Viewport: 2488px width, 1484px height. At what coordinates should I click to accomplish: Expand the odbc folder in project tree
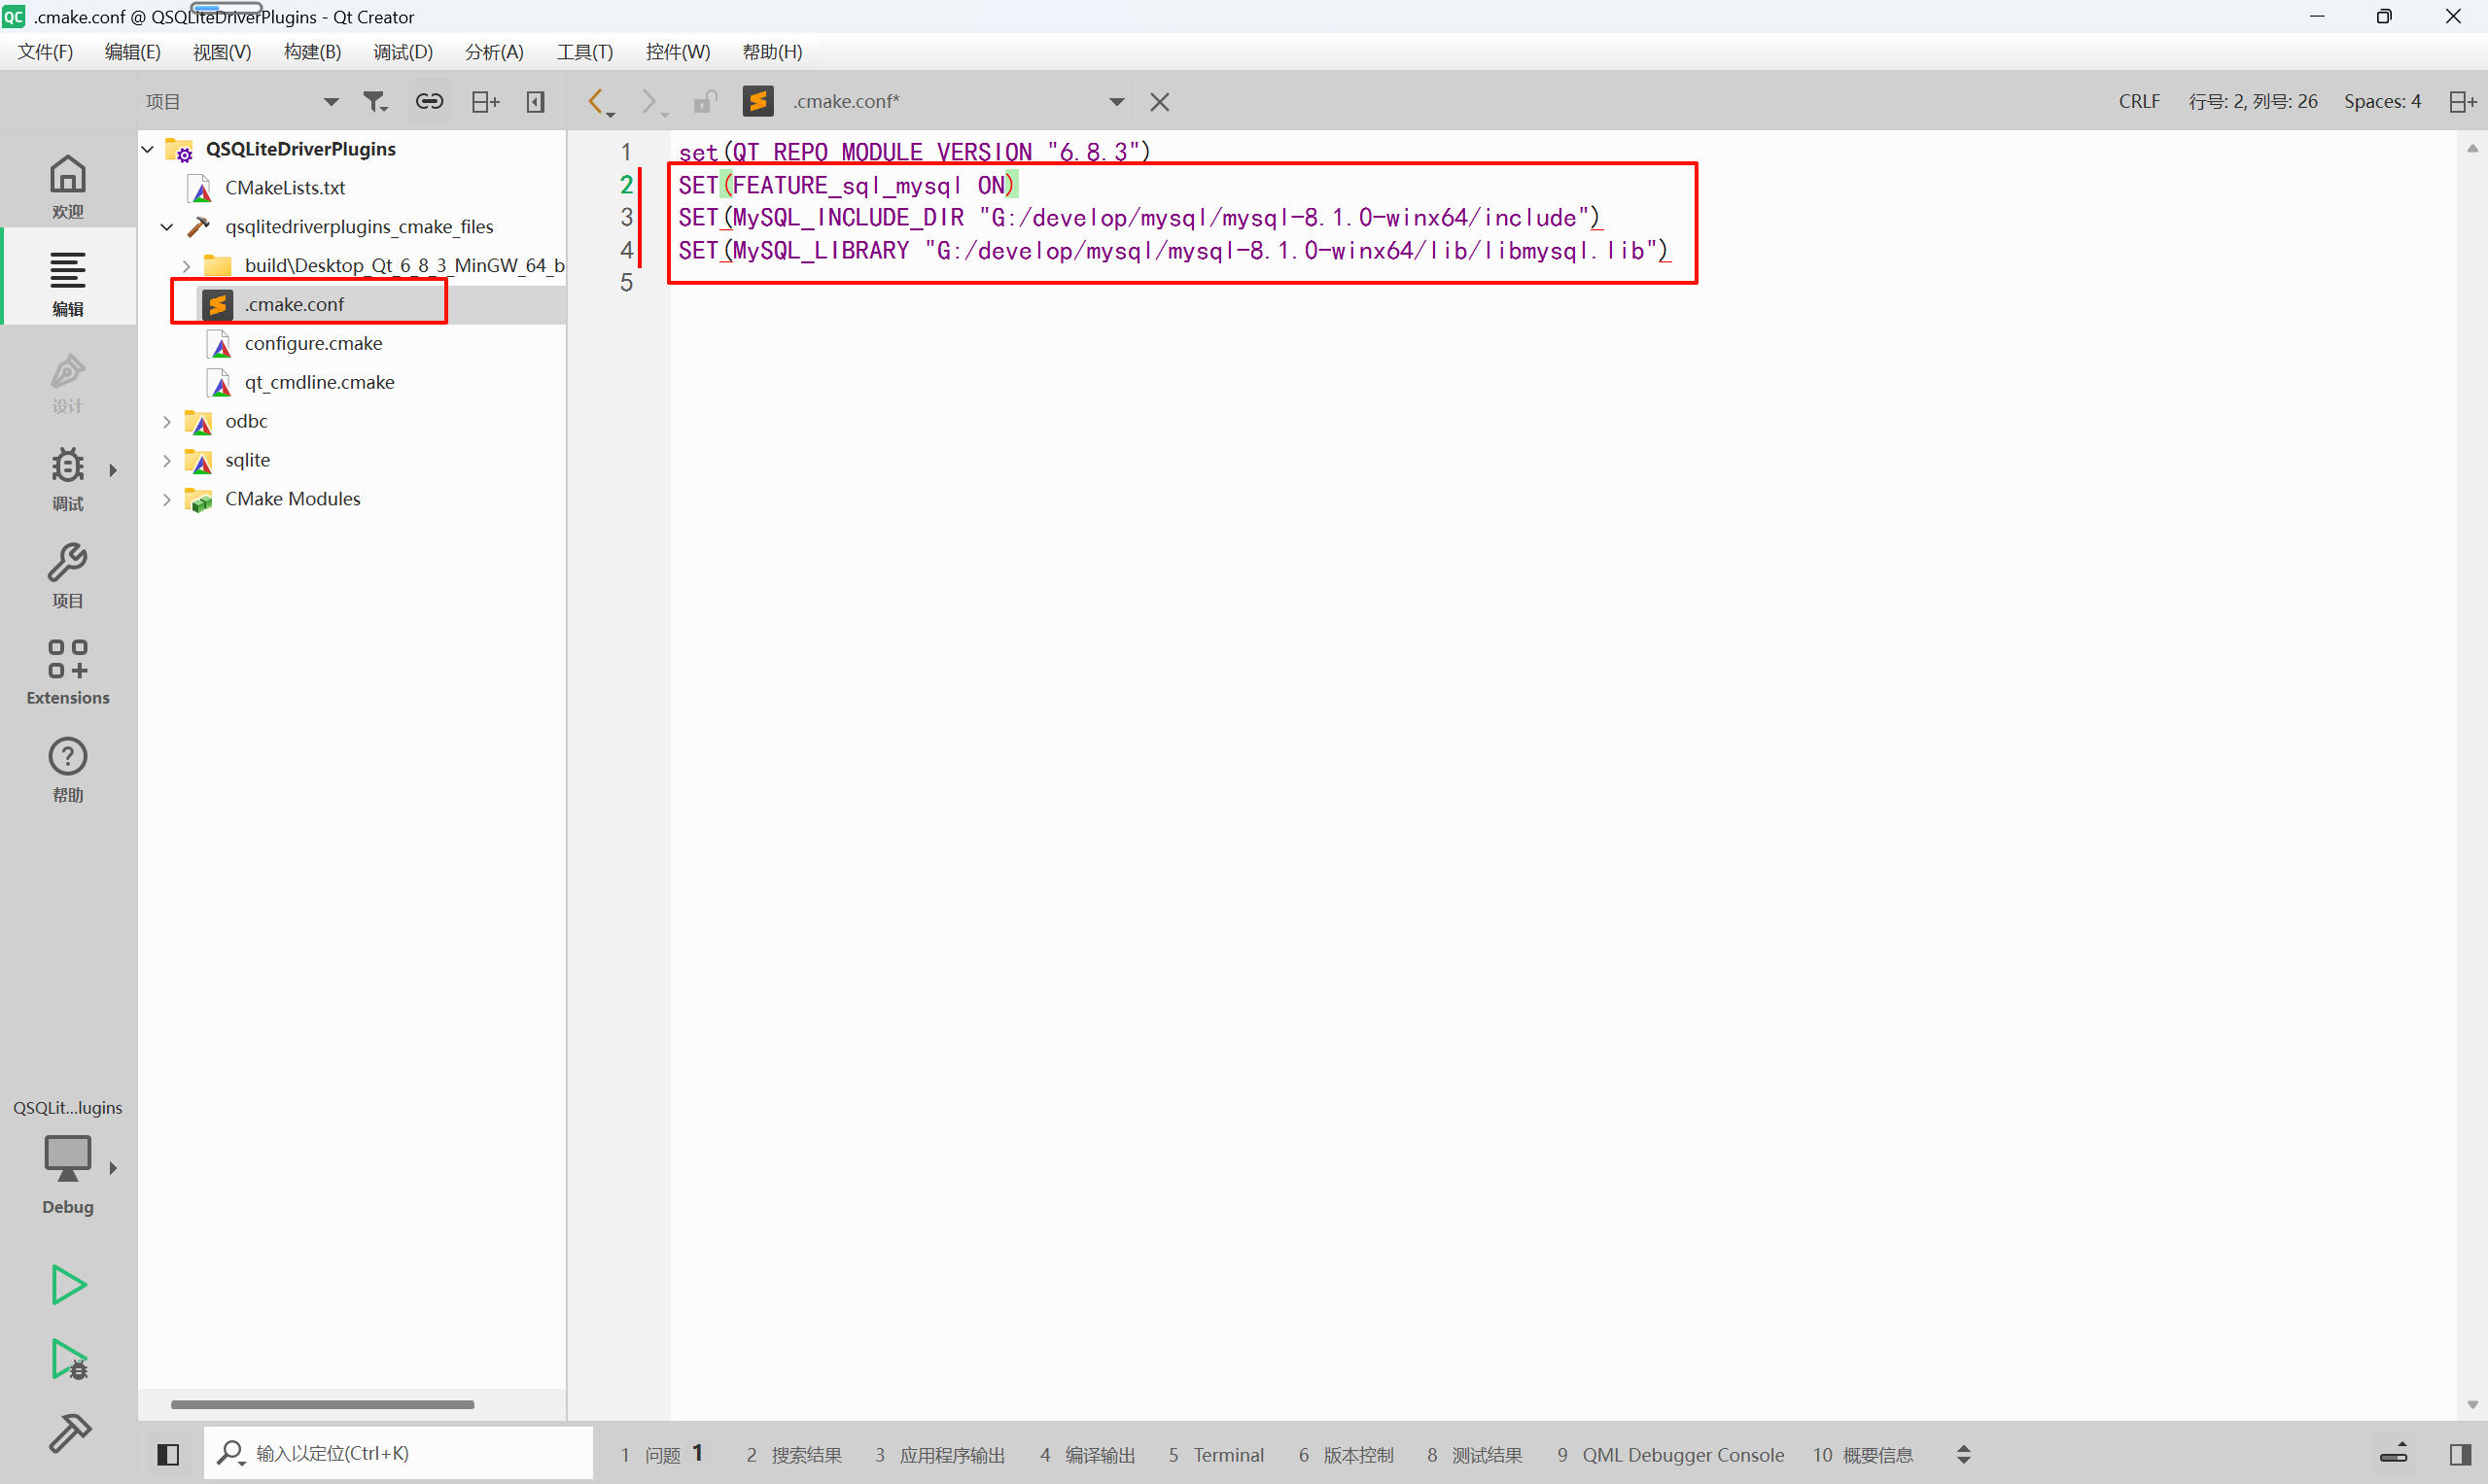166,421
